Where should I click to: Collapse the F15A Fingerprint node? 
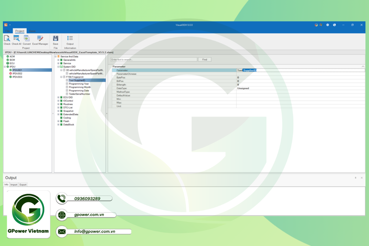click(61, 77)
